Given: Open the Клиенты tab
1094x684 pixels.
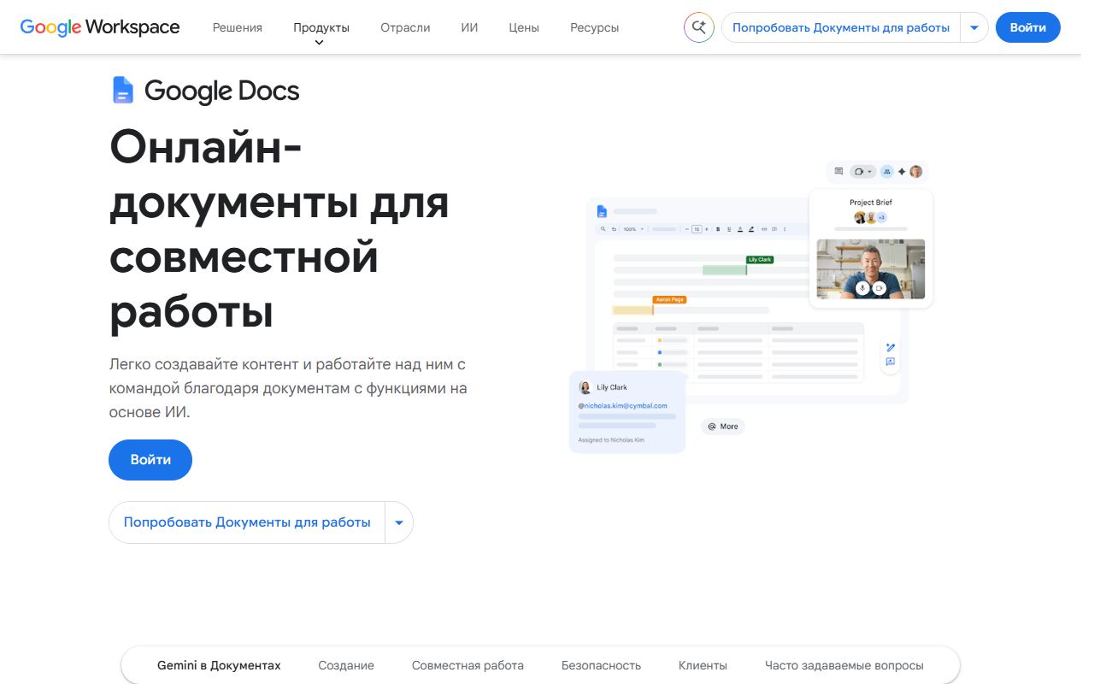Looking at the screenshot, I should [703, 665].
